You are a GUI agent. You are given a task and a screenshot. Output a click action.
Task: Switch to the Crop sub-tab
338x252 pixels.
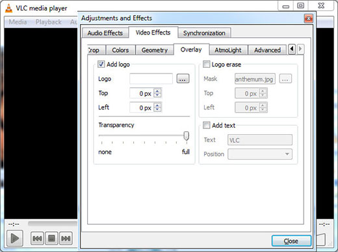tap(96, 50)
